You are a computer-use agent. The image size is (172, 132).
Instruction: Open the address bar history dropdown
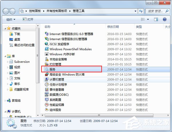coord(135,11)
